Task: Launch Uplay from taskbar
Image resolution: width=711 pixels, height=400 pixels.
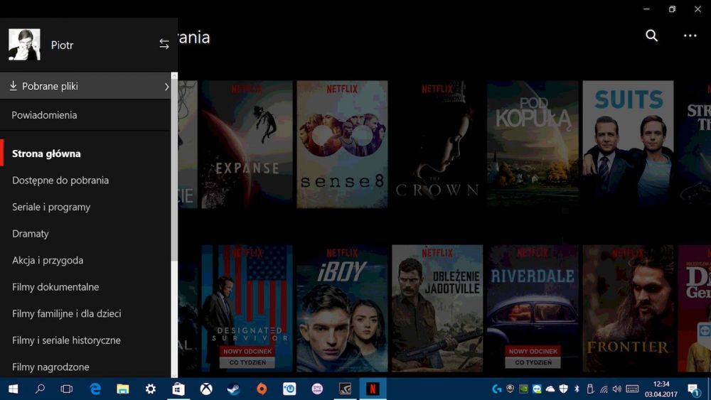Action: point(289,389)
